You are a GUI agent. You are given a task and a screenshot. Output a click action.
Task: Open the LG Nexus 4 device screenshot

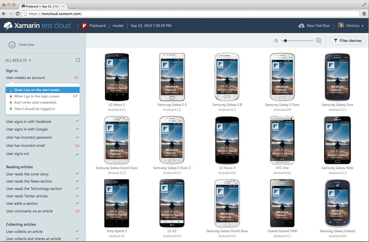pyautogui.click(x=227, y=140)
